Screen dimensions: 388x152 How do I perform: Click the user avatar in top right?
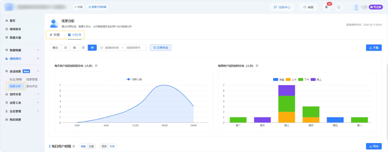pyautogui.click(x=356, y=7)
